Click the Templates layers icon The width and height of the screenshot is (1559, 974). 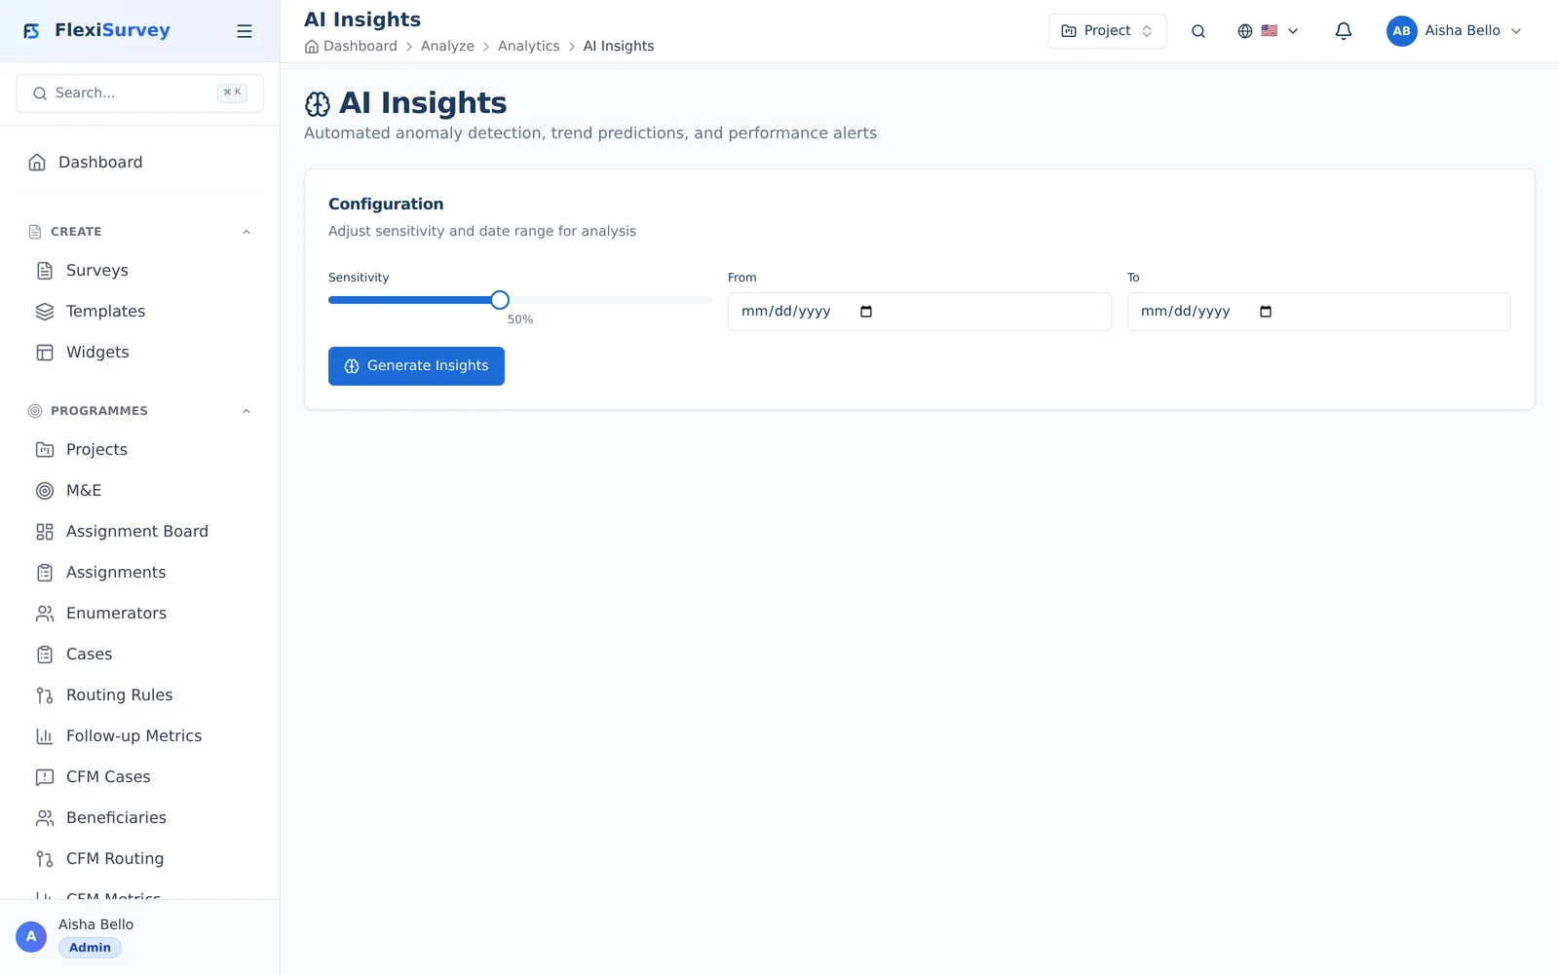click(45, 312)
